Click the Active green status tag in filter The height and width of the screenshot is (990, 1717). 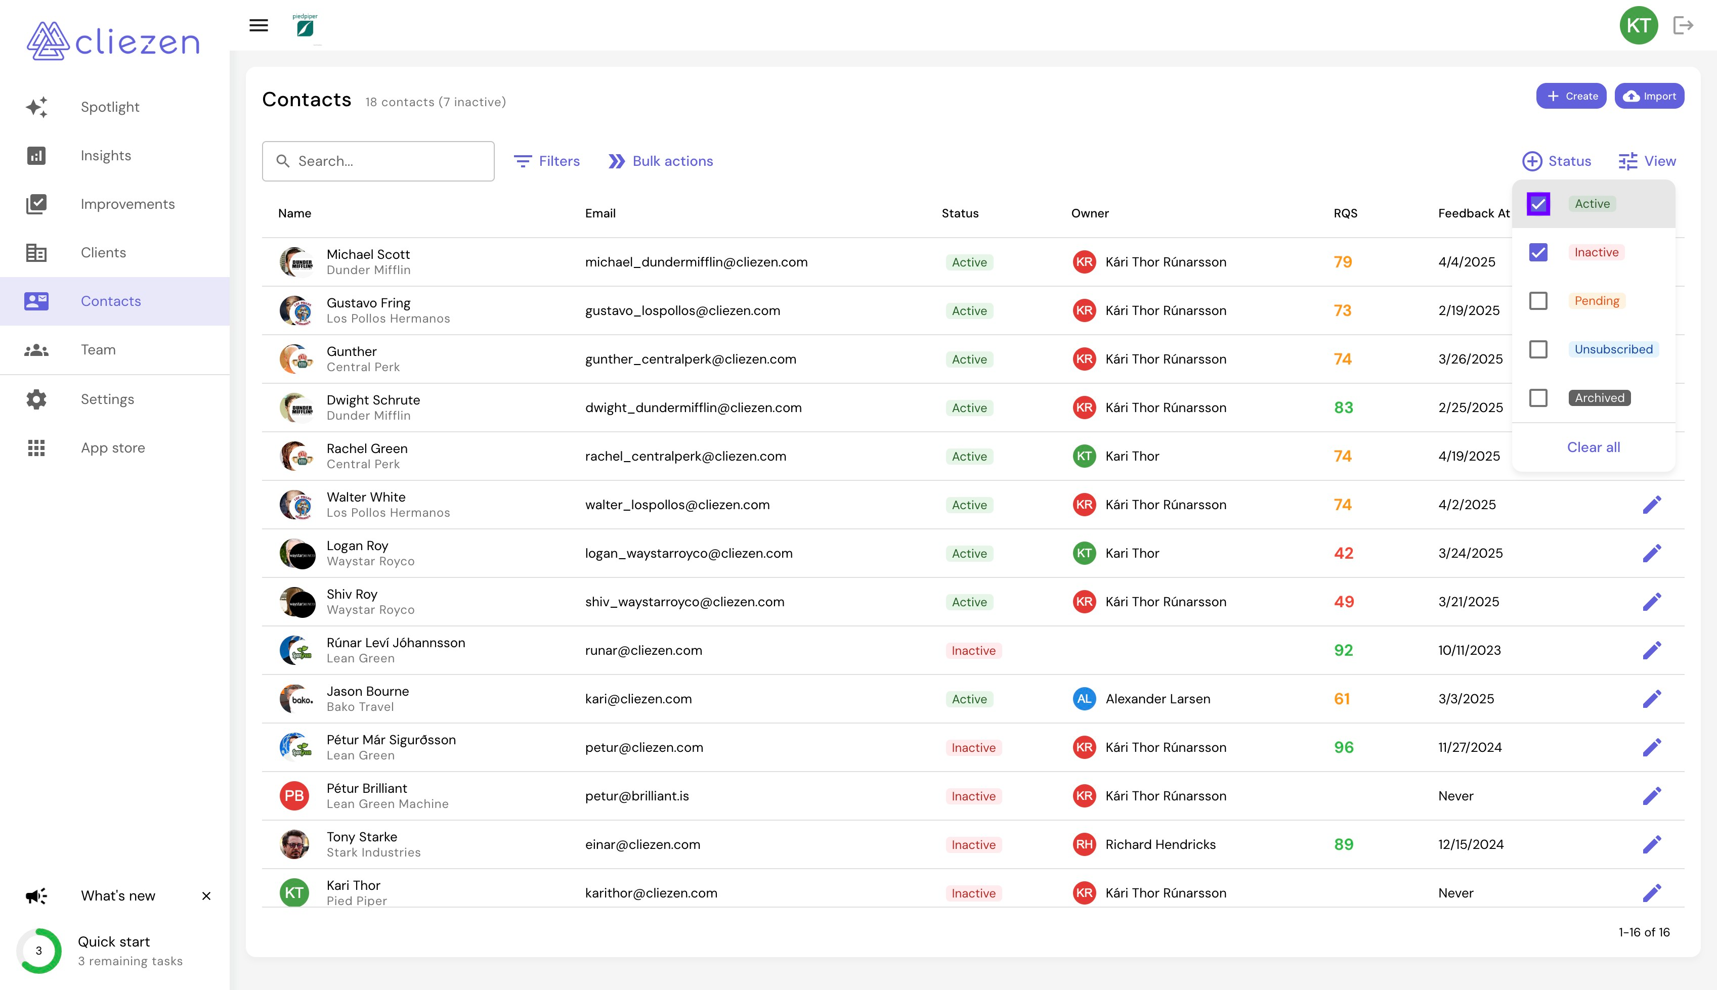click(x=1592, y=204)
